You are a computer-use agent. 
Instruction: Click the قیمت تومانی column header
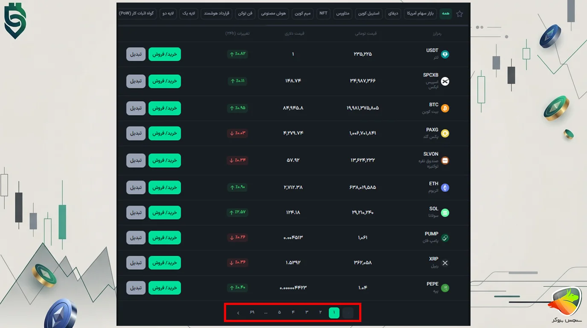coord(366,33)
